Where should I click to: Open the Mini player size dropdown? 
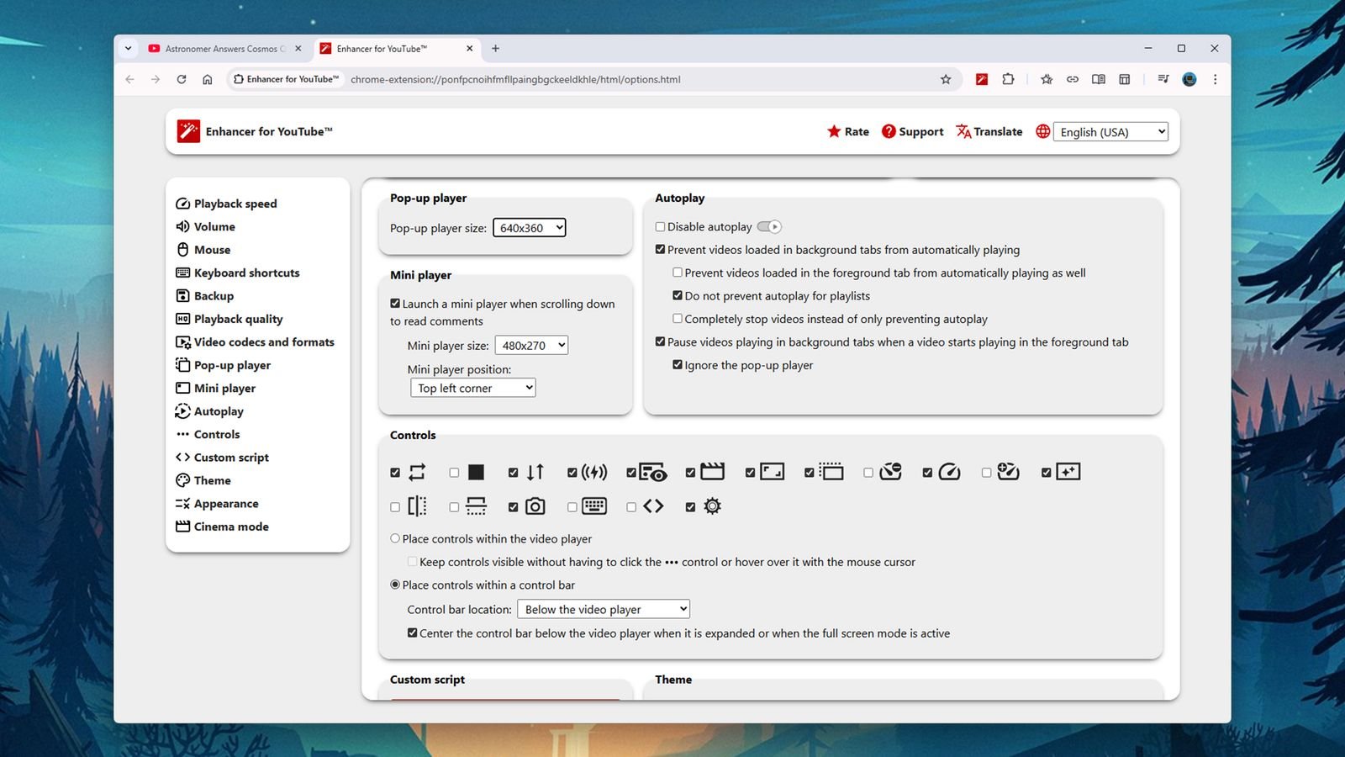tap(531, 345)
